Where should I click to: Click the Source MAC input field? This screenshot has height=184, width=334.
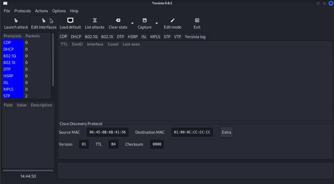pyautogui.click(x=107, y=132)
